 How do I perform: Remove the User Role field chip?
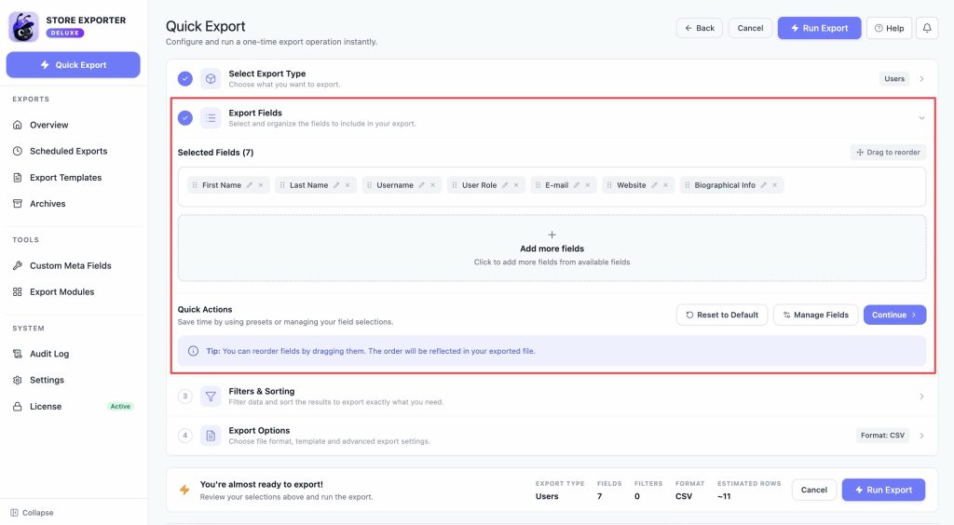[516, 185]
